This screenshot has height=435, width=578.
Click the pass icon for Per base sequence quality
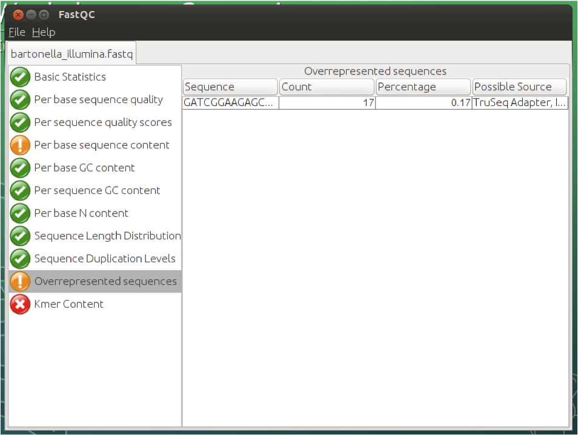[x=20, y=100]
